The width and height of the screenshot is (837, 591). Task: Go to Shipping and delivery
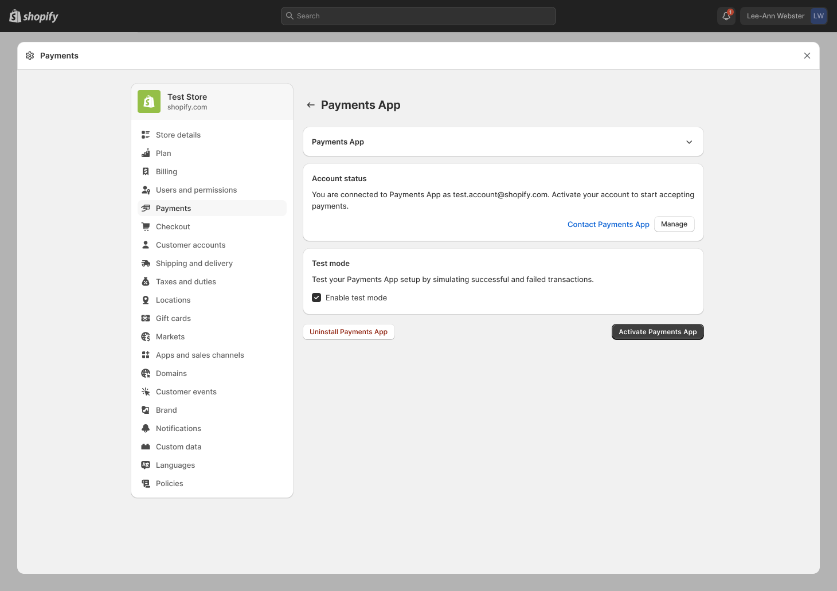coord(212,263)
